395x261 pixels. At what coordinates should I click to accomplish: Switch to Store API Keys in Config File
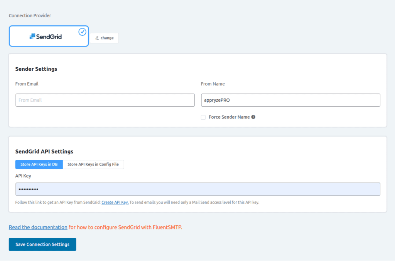pos(93,164)
